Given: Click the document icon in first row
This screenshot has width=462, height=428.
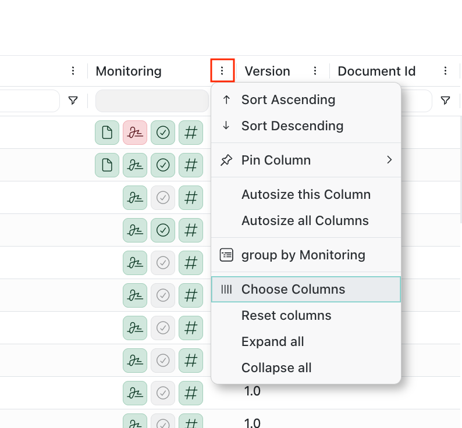Looking at the screenshot, I should point(107,133).
